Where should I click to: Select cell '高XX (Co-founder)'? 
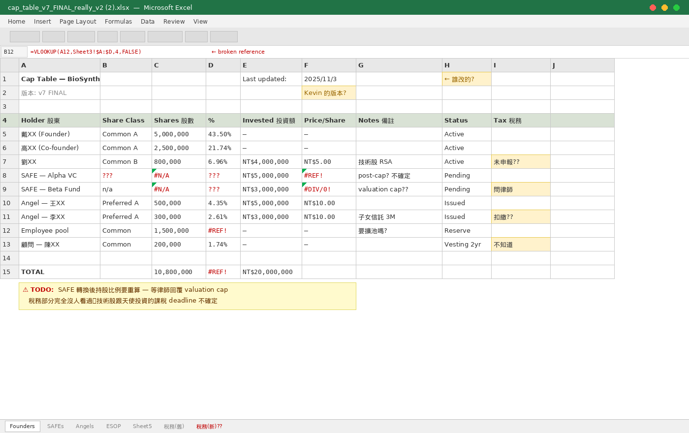60,148
